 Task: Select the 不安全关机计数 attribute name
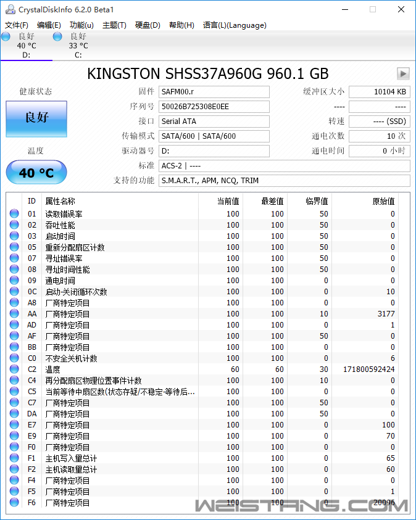(x=71, y=358)
